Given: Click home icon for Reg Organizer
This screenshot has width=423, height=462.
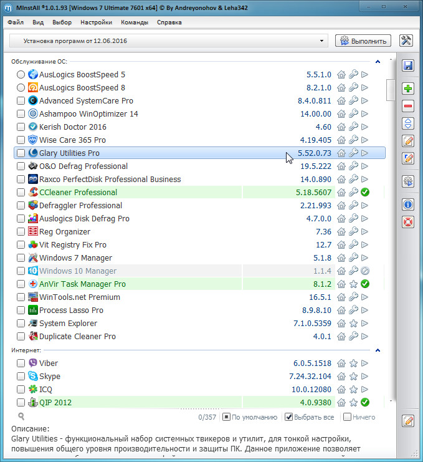Looking at the screenshot, I should click(341, 231).
